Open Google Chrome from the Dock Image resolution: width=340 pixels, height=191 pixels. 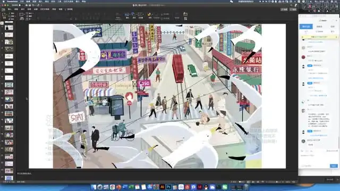[x=112, y=187]
